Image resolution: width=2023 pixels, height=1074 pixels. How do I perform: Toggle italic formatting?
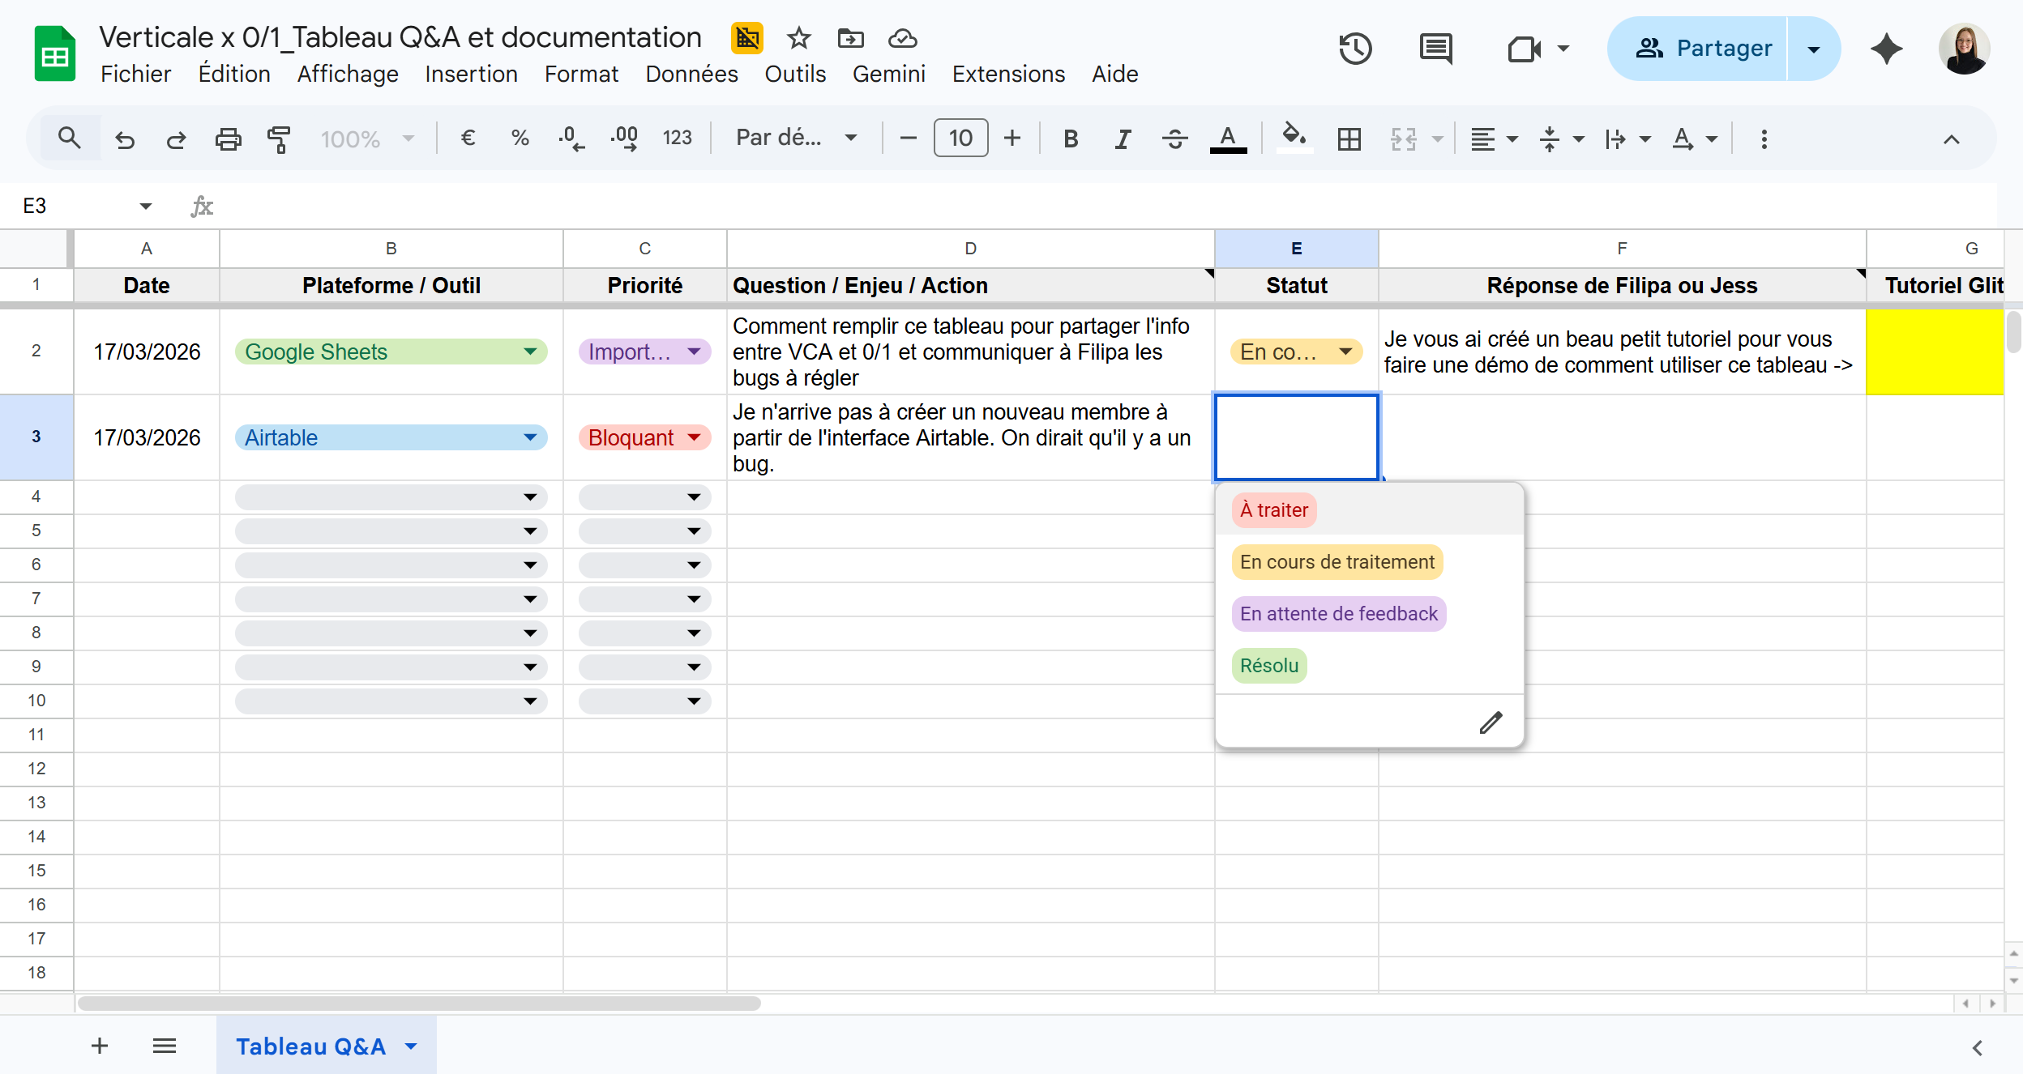(x=1122, y=139)
